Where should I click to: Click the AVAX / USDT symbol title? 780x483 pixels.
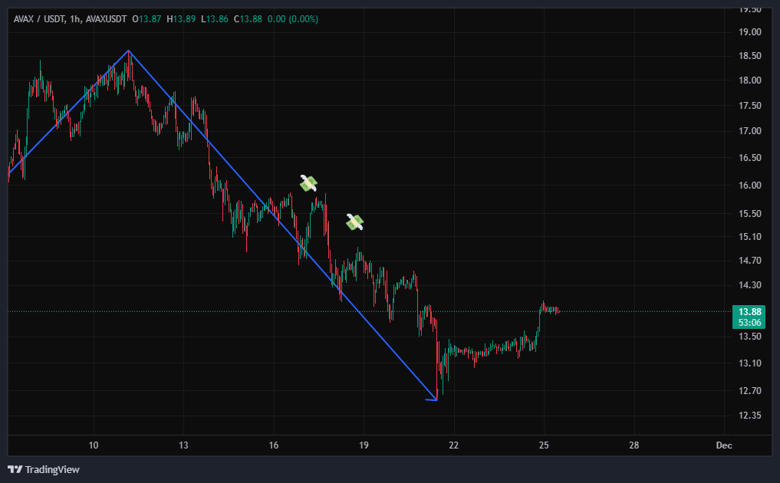38,18
